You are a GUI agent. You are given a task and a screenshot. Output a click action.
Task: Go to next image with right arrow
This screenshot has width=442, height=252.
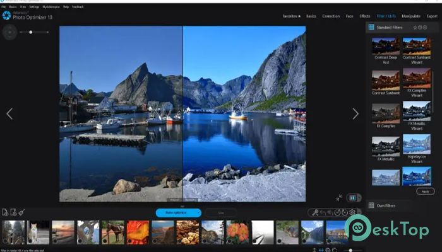point(355,114)
